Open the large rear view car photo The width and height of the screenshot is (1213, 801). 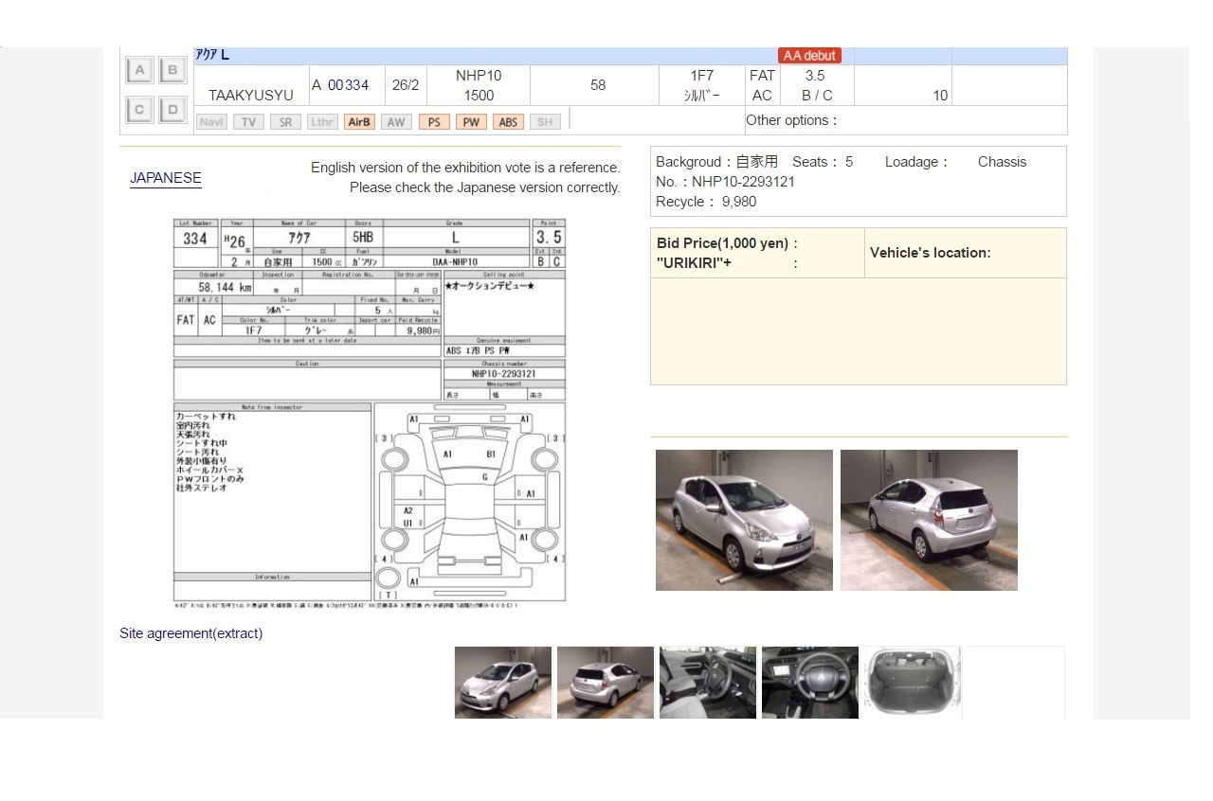(929, 520)
